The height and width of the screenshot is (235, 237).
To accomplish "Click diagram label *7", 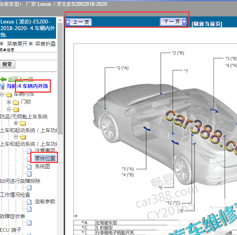I will point(186,71).
